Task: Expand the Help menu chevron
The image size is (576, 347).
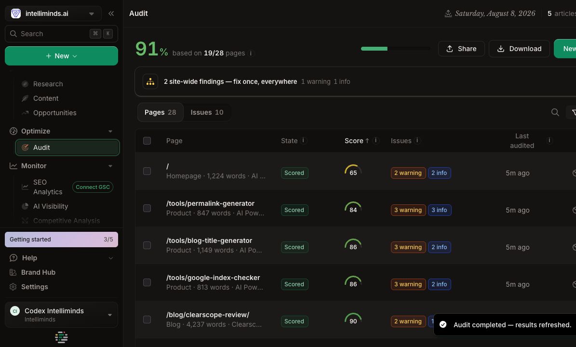Action: click(110, 258)
